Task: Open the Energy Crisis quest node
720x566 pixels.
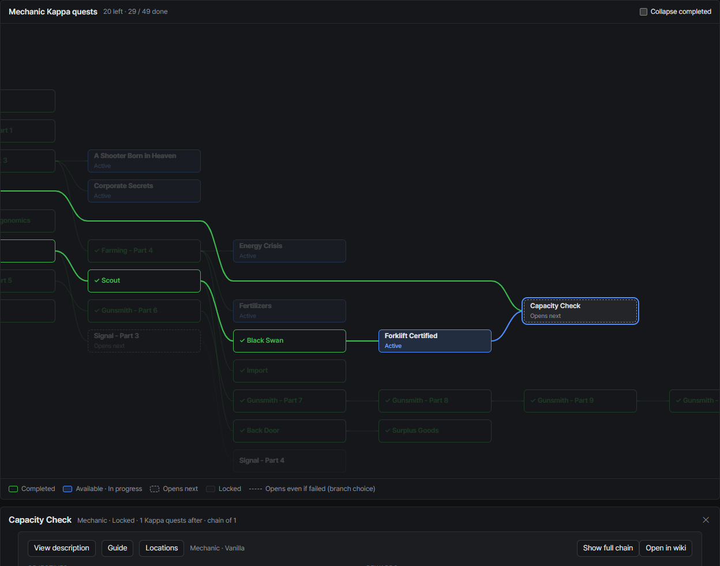Action: (290, 251)
